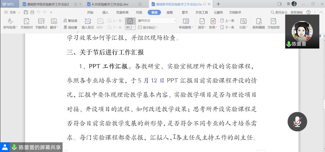Switch to the 页面布局 ribbon tab

[122, 12]
